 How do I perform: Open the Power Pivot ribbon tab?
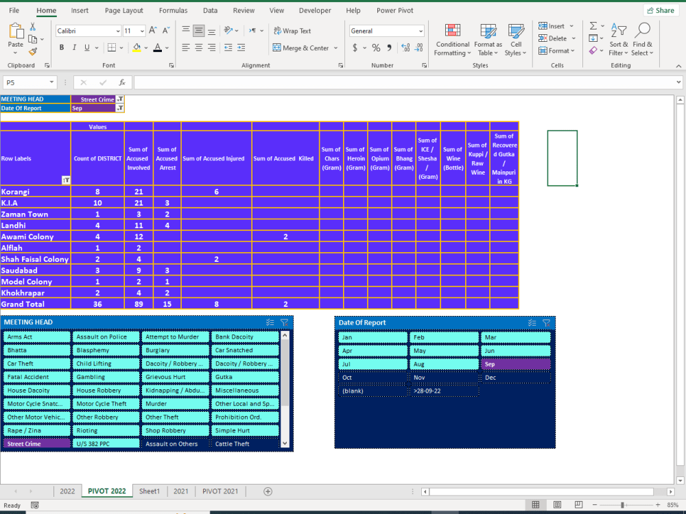(394, 10)
